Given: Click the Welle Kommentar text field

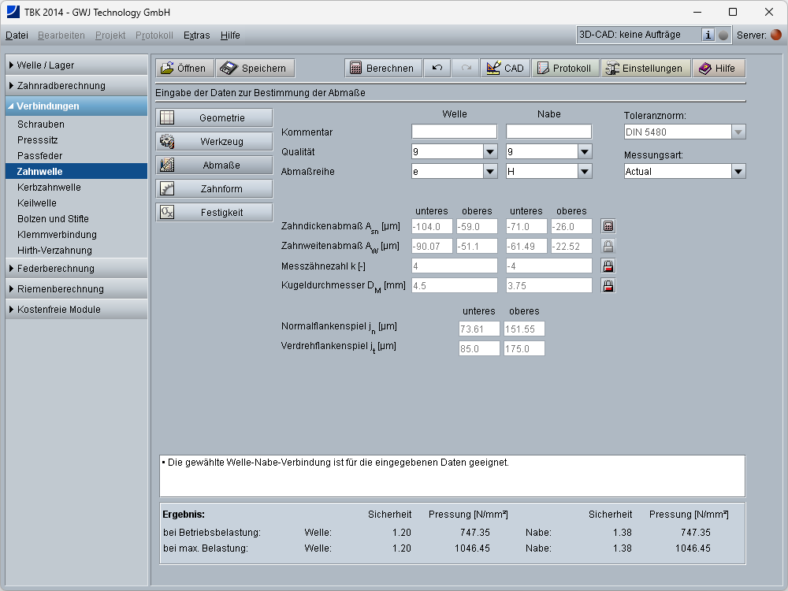Looking at the screenshot, I should point(454,132).
